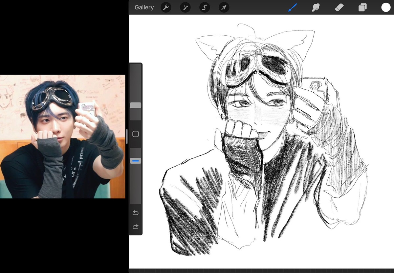Screen dimensions: 394x273
Task: Activate the Transform arrow tool
Action: click(224, 8)
